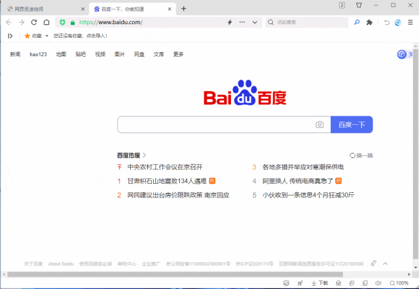This screenshot has width=419, height=289.
Task: Open the 地图 nav link
Action: point(61,54)
